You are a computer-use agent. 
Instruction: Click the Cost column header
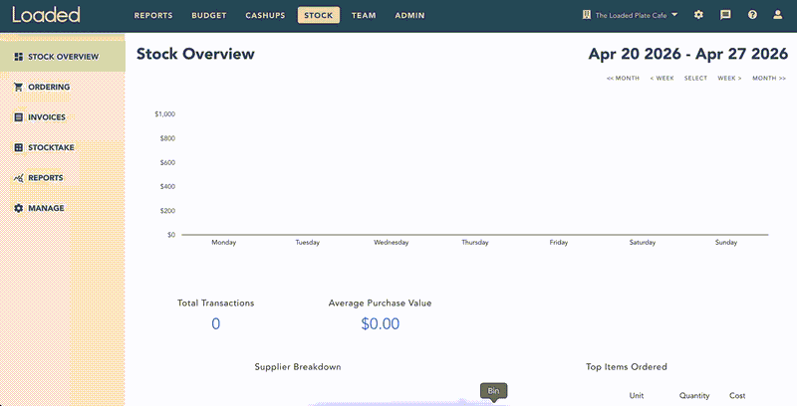[x=737, y=396]
